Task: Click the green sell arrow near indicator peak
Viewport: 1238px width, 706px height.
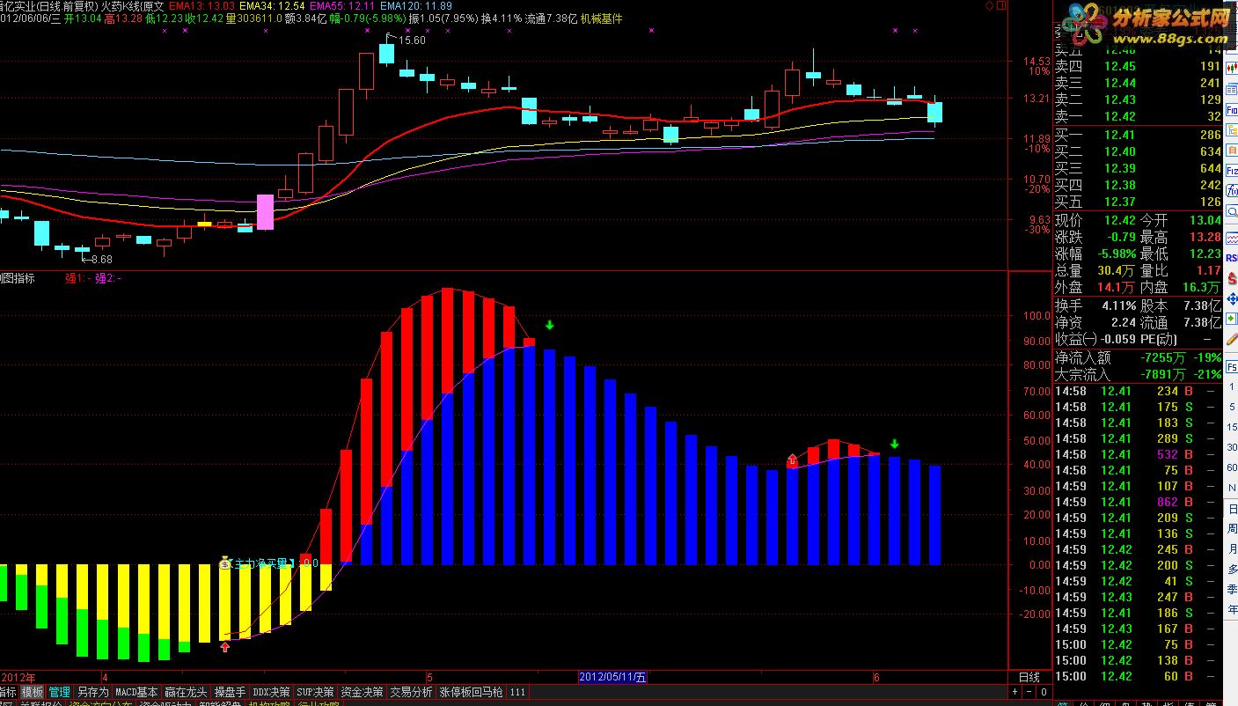Action: tap(550, 325)
